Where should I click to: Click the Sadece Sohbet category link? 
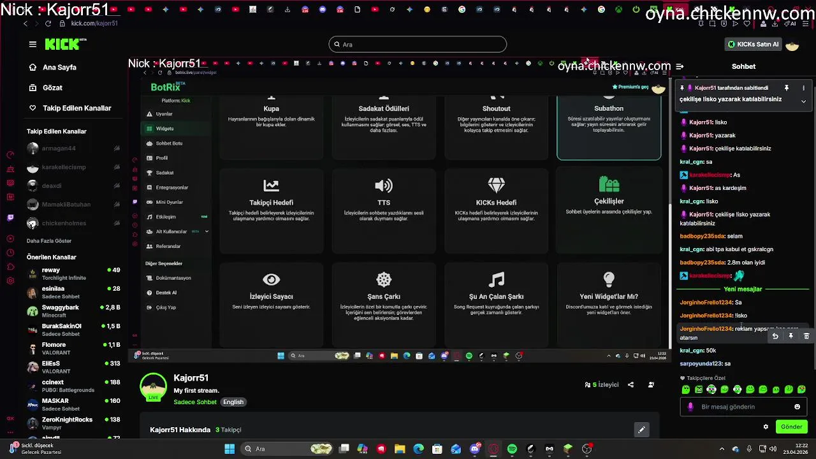(195, 402)
